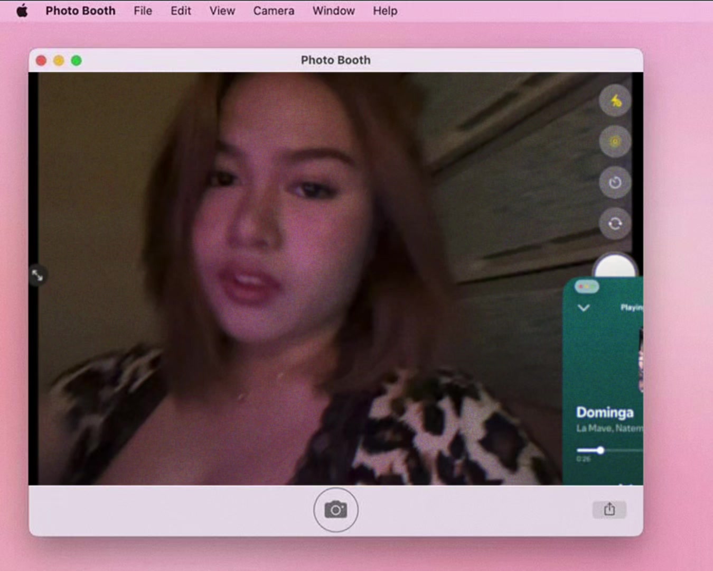Viewport: 713px width, 571px height.
Task: Open the Camera menu
Action: (274, 11)
